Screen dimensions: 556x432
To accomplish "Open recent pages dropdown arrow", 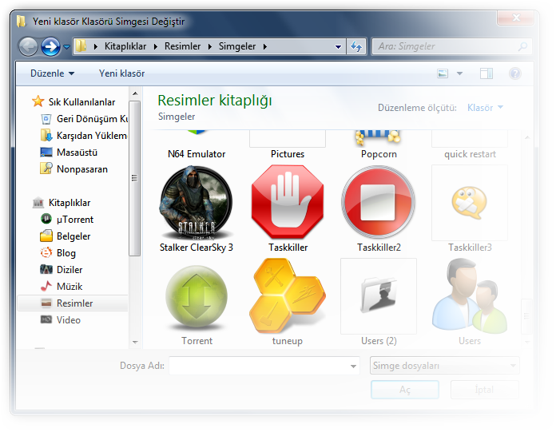I will [66, 47].
